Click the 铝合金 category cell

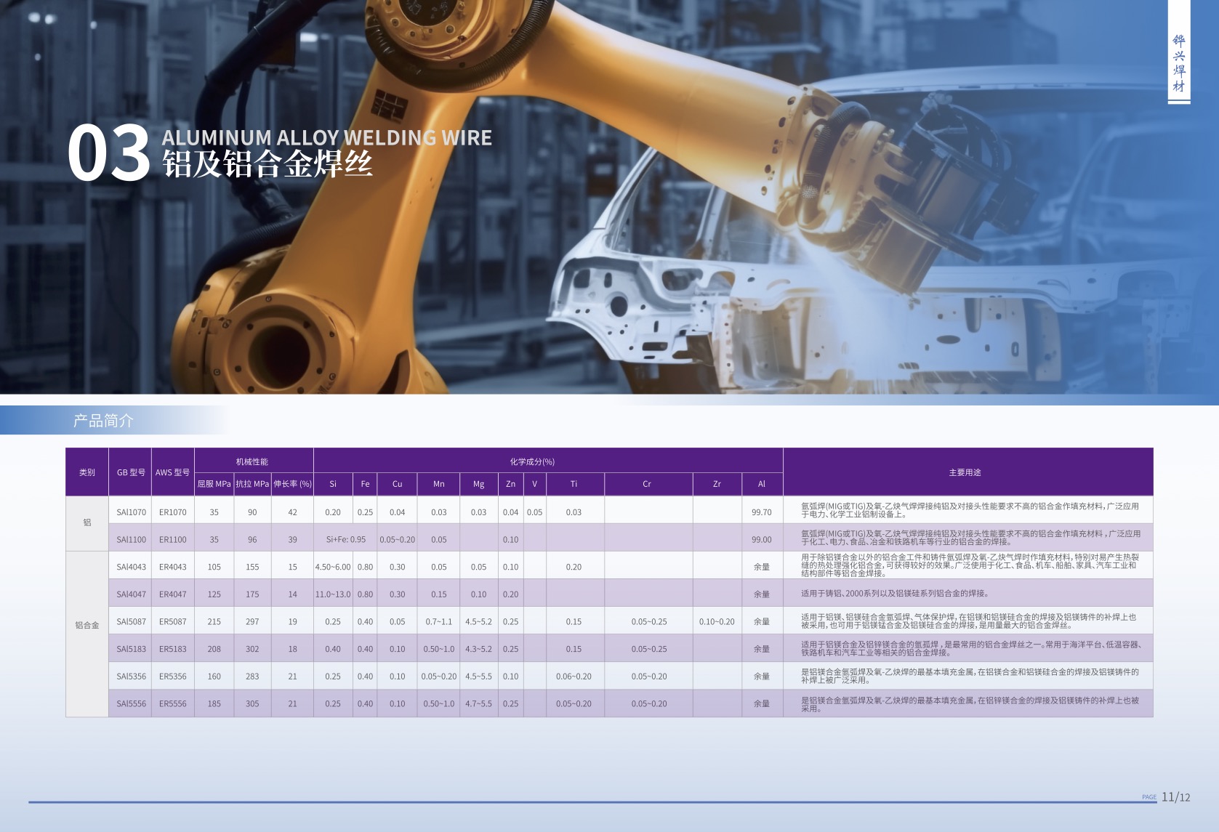click(87, 625)
